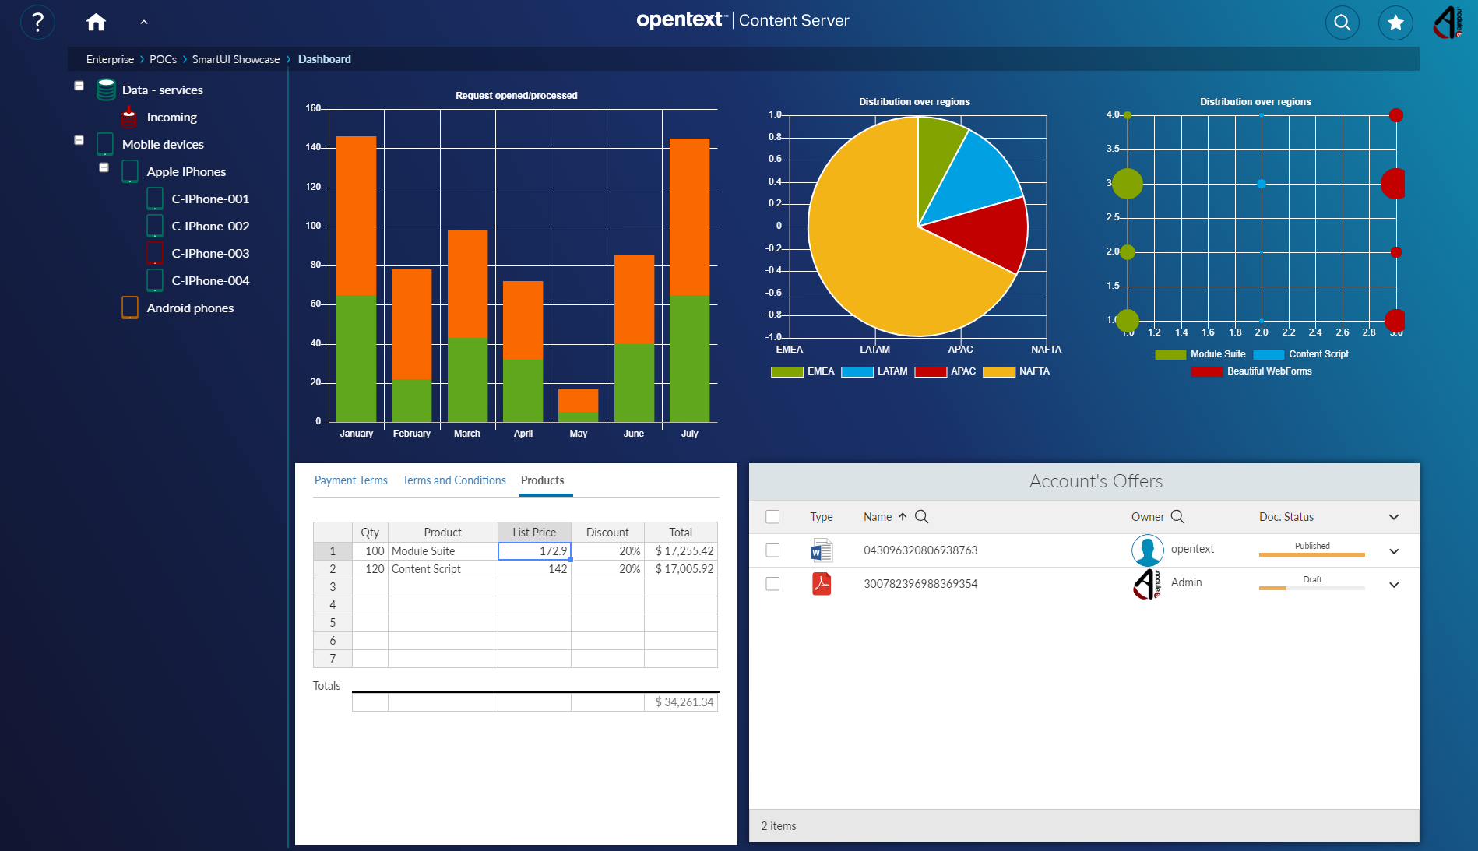1478x851 pixels.
Task: Open the help question mark icon
Action: tap(37, 22)
